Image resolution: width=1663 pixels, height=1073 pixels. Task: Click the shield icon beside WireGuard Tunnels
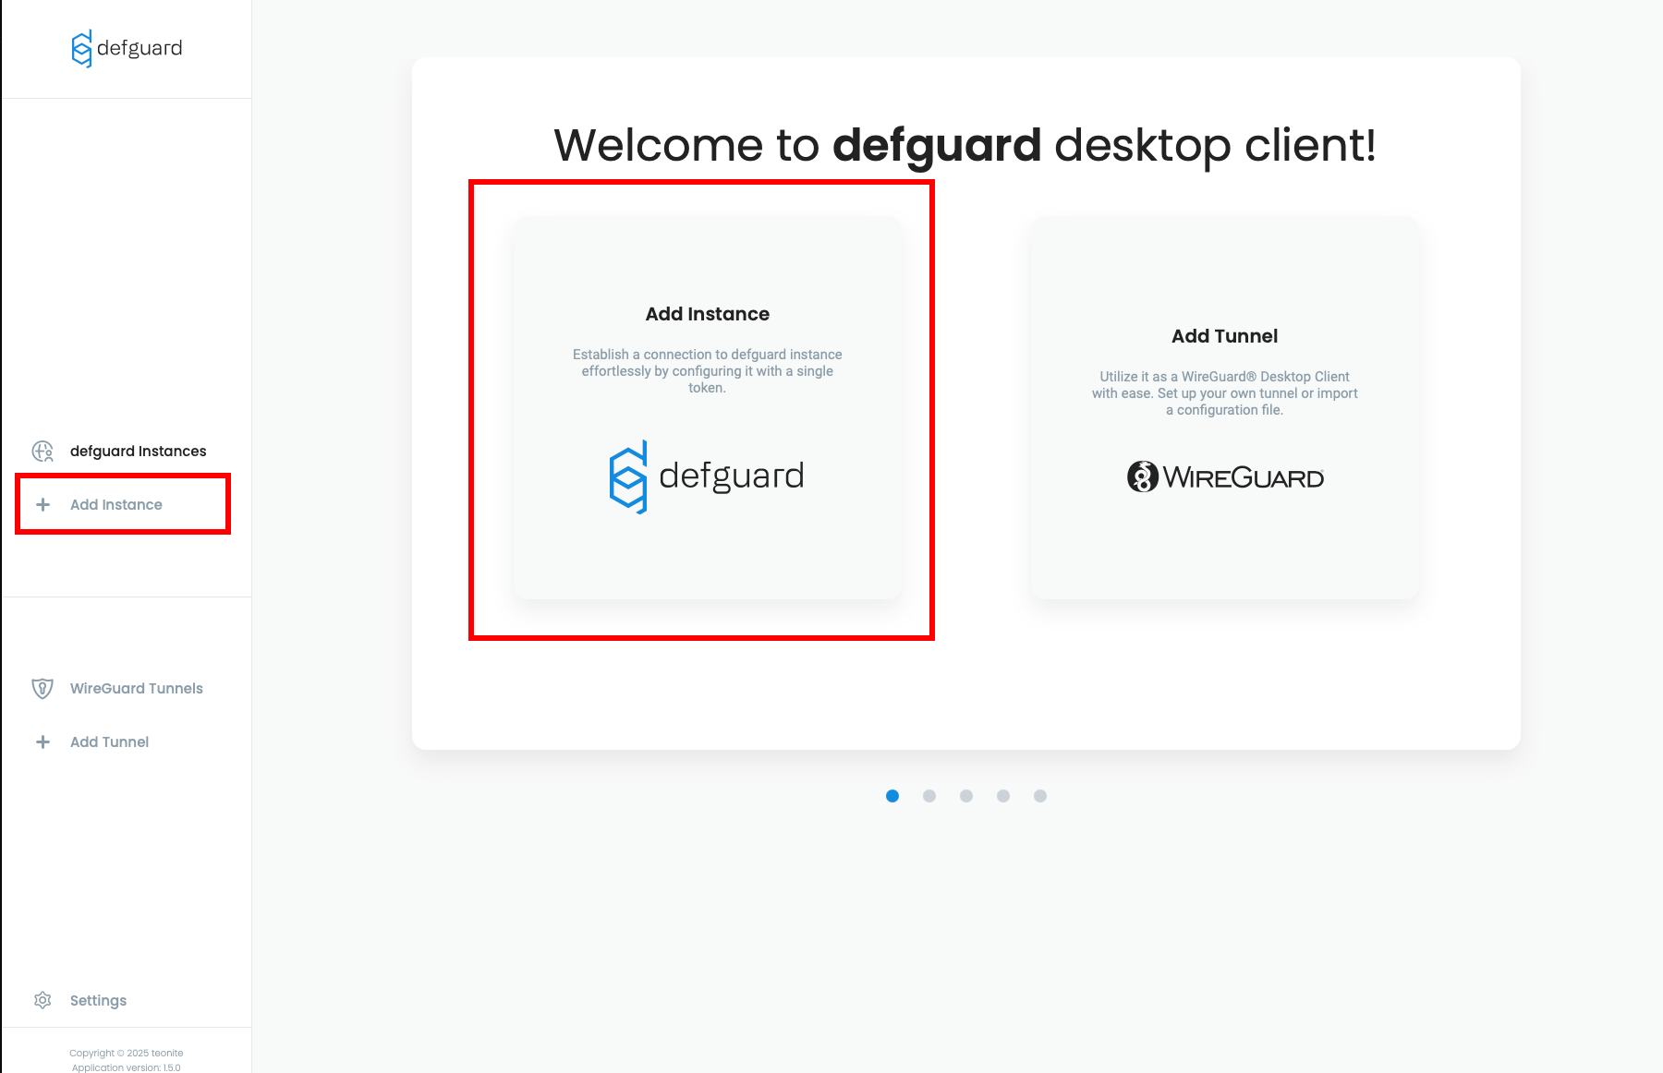pos(42,688)
